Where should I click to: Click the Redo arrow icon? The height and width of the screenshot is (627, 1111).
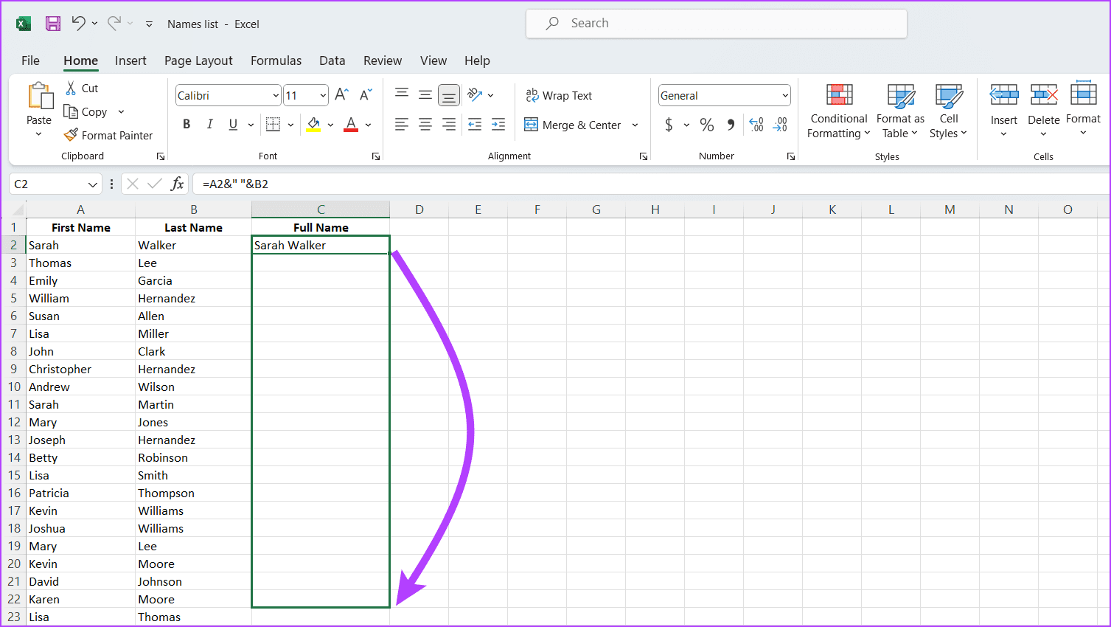click(x=114, y=24)
